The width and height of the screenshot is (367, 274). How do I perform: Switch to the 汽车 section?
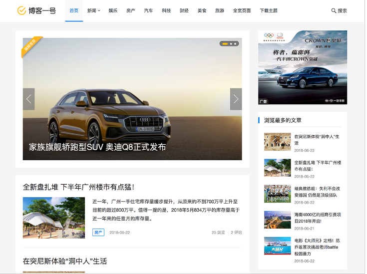tap(148, 10)
